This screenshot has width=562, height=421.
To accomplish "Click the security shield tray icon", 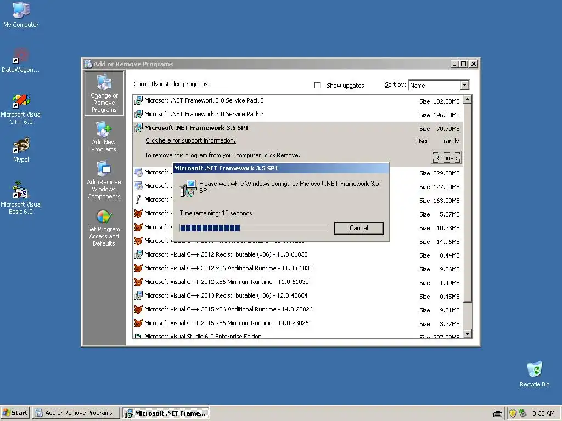I will 513,413.
